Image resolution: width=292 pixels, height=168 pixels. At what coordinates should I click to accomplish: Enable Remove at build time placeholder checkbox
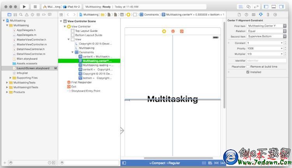click(248, 66)
